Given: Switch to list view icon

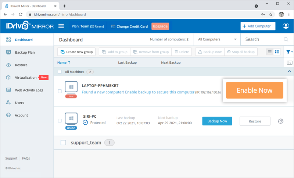Looking at the screenshot, I should point(270,52).
